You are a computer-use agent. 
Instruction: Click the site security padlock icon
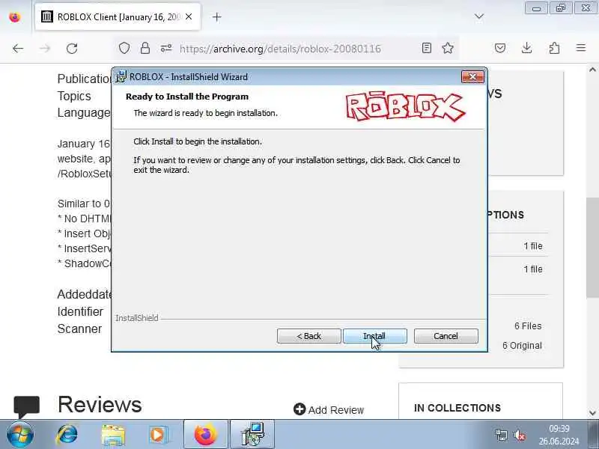pyautogui.click(x=145, y=48)
